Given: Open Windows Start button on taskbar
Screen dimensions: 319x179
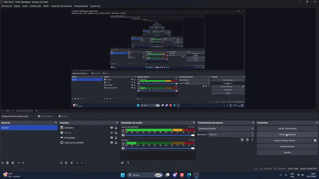Looking at the screenshot, I should (123, 175).
